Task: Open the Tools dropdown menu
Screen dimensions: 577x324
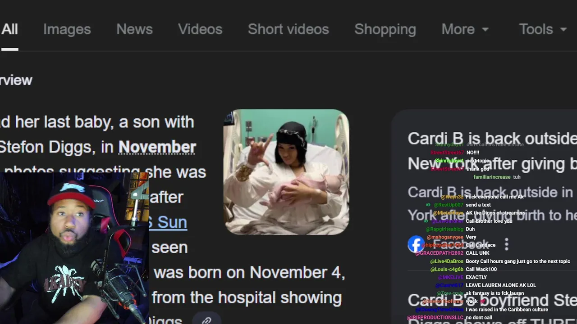Action: (x=543, y=29)
